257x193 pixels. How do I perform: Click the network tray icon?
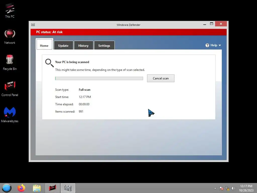[x=227, y=188]
